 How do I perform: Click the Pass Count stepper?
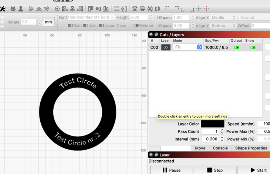point(222,131)
